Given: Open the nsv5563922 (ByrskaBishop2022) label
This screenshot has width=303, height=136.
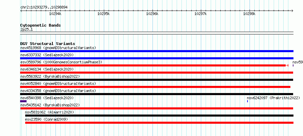Looking at the screenshot, I should [50, 76].
